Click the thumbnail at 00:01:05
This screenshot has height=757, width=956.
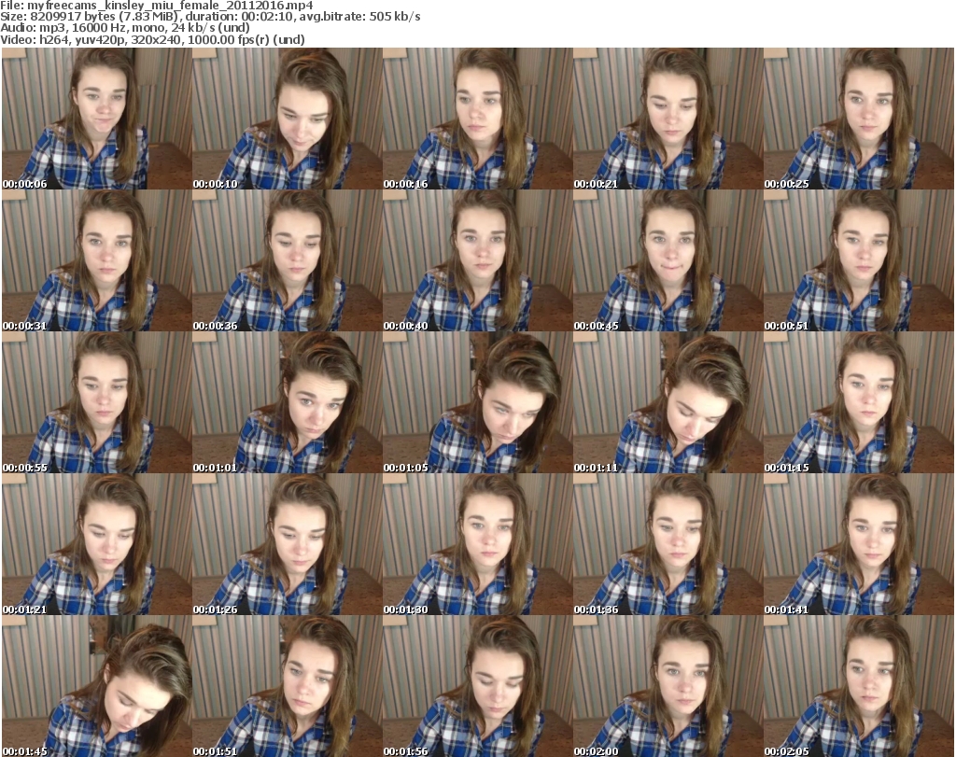[x=477, y=402]
